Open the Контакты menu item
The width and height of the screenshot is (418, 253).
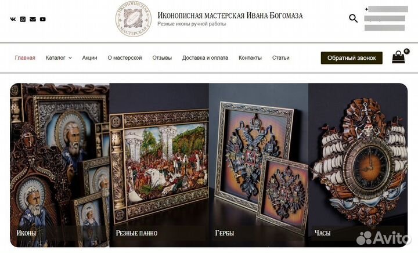pos(250,58)
